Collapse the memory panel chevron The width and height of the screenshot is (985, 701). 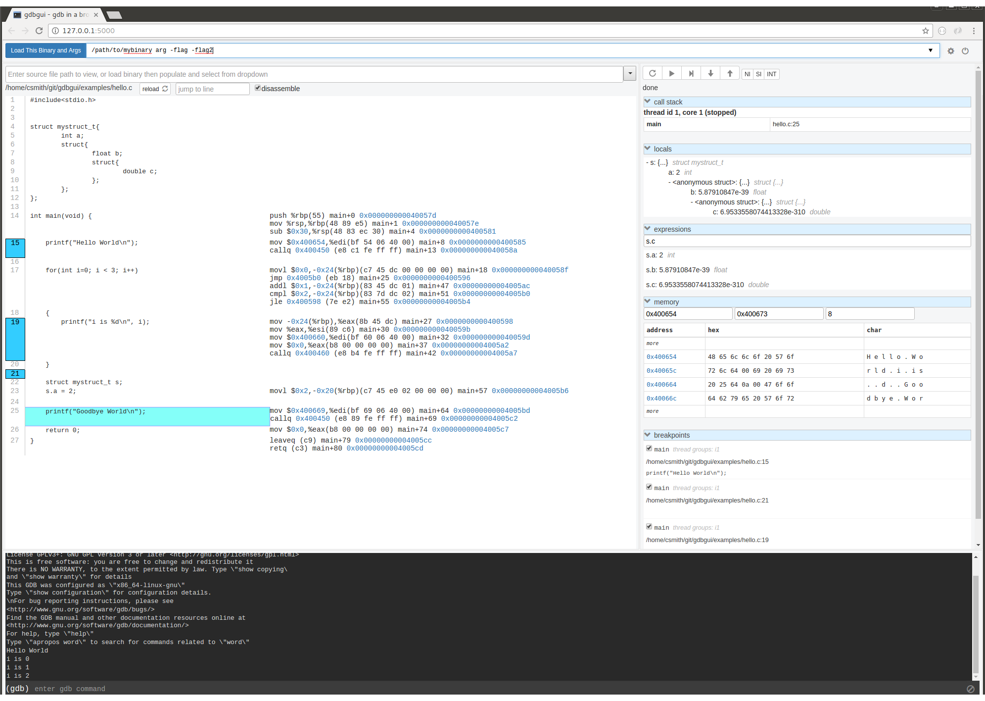coord(648,300)
